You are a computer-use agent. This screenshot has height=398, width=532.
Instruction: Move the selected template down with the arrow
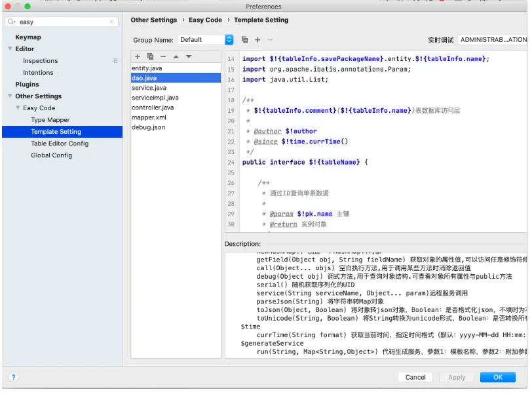189,56
